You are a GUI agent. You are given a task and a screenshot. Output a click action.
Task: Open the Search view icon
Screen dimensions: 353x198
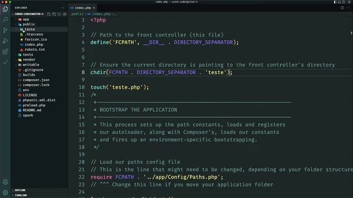(5, 20)
